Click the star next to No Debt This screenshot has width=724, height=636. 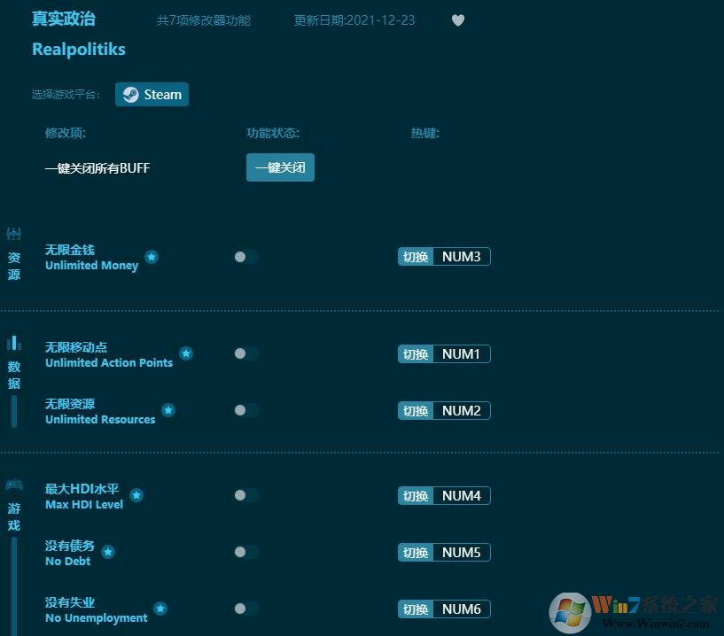(106, 551)
